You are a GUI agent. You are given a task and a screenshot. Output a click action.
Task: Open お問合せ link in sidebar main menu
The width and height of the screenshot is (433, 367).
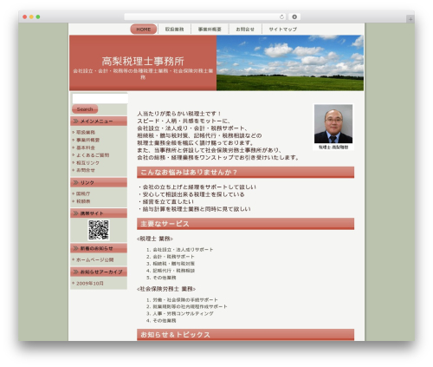86,170
